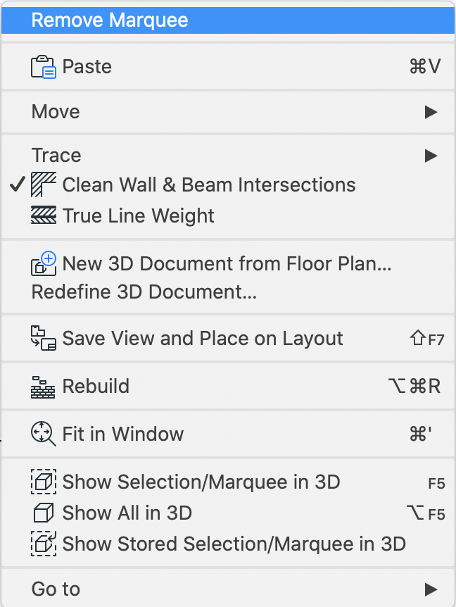Choose New 3D Document from Floor Plan

[227, 263]
